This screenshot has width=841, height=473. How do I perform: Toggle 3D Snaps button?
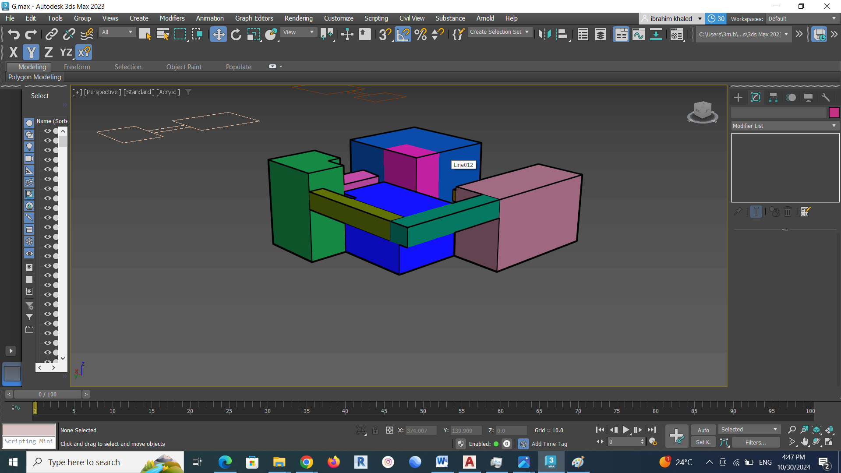click(x=385, y=34)
